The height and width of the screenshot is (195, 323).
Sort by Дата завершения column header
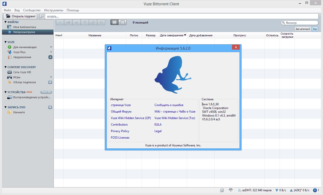(x=173, y=35)
